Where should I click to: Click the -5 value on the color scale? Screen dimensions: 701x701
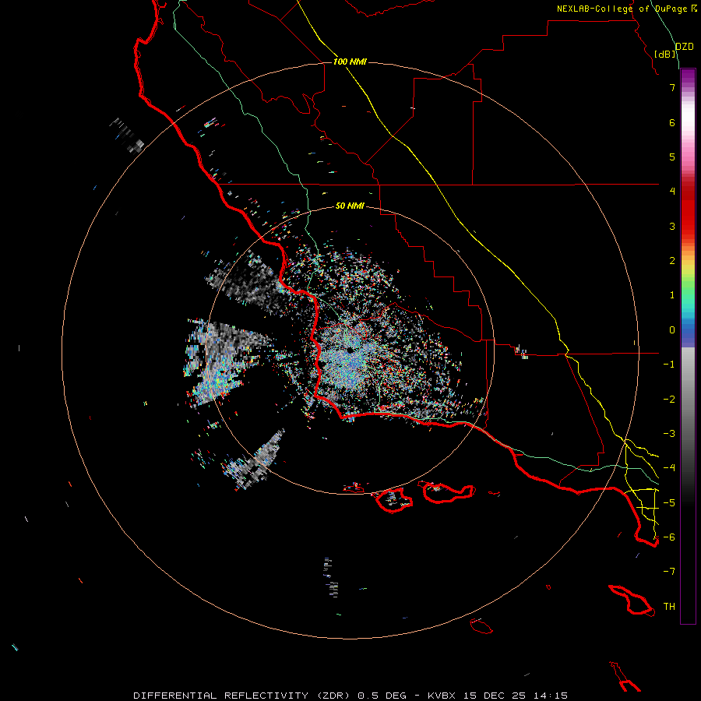pyautogui.click(x=669, y=503)
